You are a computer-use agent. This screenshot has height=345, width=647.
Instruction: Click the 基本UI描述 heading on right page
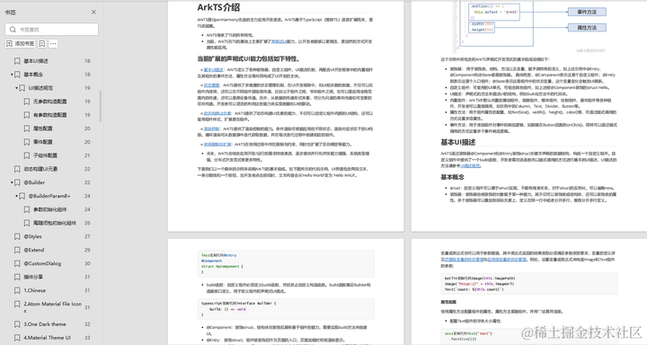pos(458,142)
